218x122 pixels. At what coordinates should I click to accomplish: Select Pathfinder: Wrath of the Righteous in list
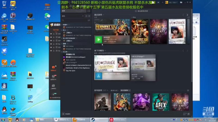pyautogui.click(x=78, y=68)
